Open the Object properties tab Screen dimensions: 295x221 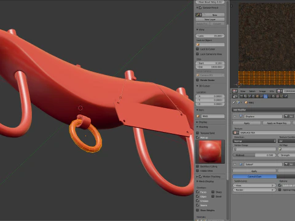point(258,96)
